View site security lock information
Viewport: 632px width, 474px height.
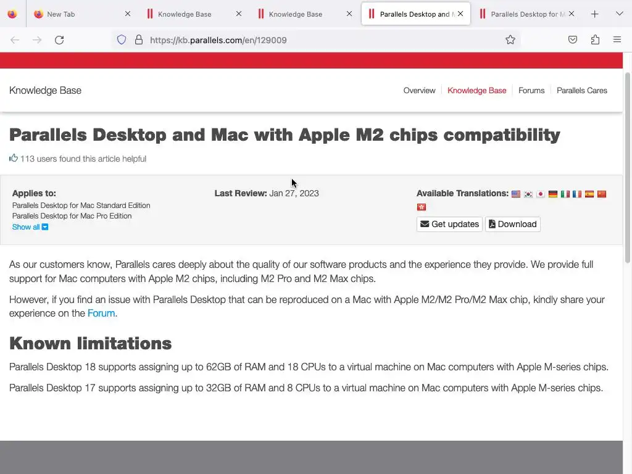pyautogui.click(x=139, y=40)
